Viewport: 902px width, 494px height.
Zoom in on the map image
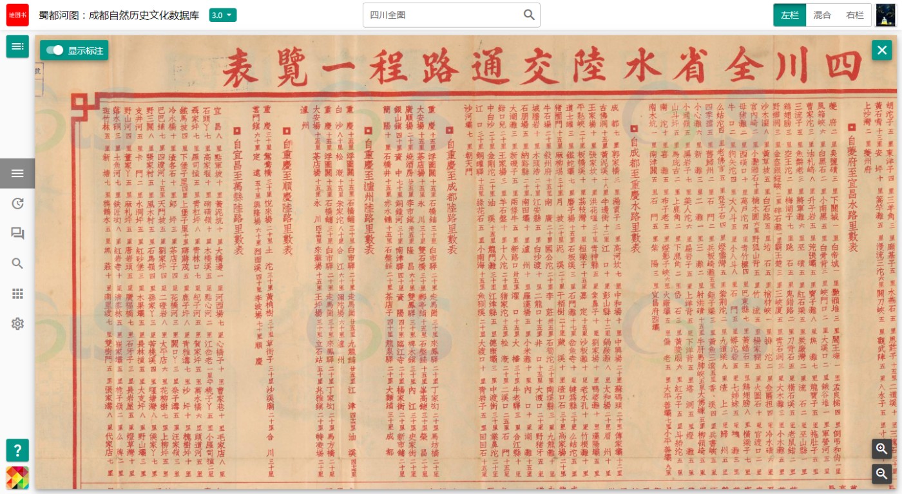click(882, 448)
